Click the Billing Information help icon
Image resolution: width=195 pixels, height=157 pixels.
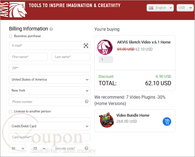(x=51, y=29)
